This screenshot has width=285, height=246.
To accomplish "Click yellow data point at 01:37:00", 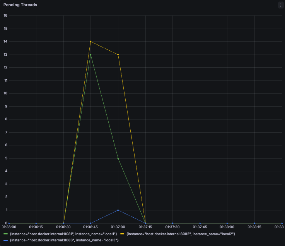I will 118,55.
